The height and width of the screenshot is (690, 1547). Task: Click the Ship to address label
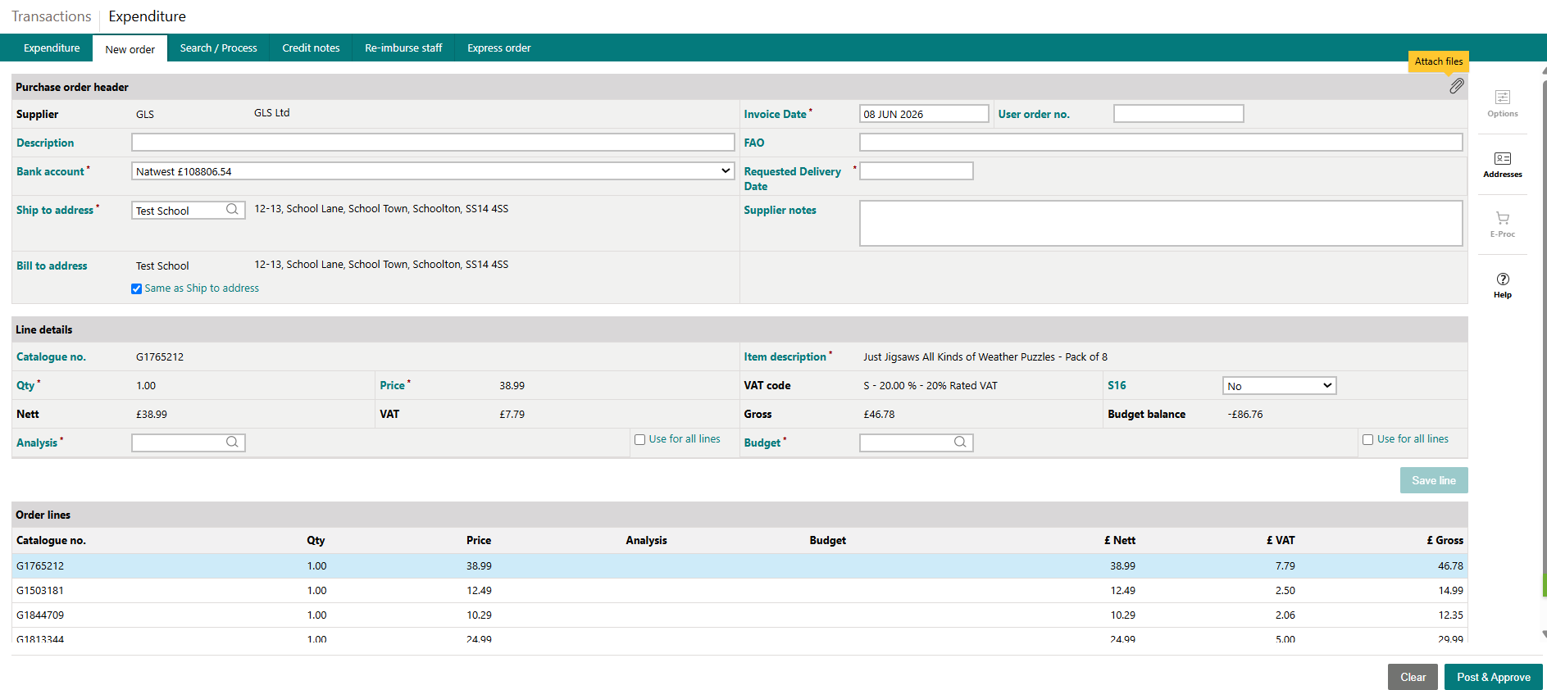click(x=55, y=211)
